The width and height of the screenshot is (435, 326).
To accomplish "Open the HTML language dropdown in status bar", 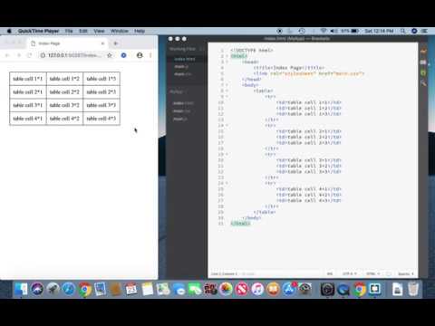I will click(x=372, y=273).
